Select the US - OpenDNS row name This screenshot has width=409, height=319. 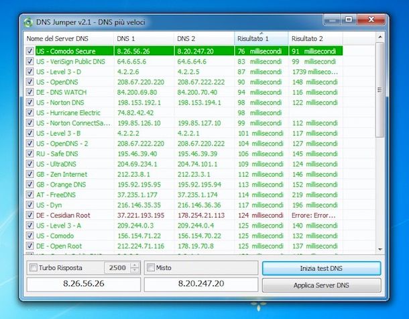(57, 82)
